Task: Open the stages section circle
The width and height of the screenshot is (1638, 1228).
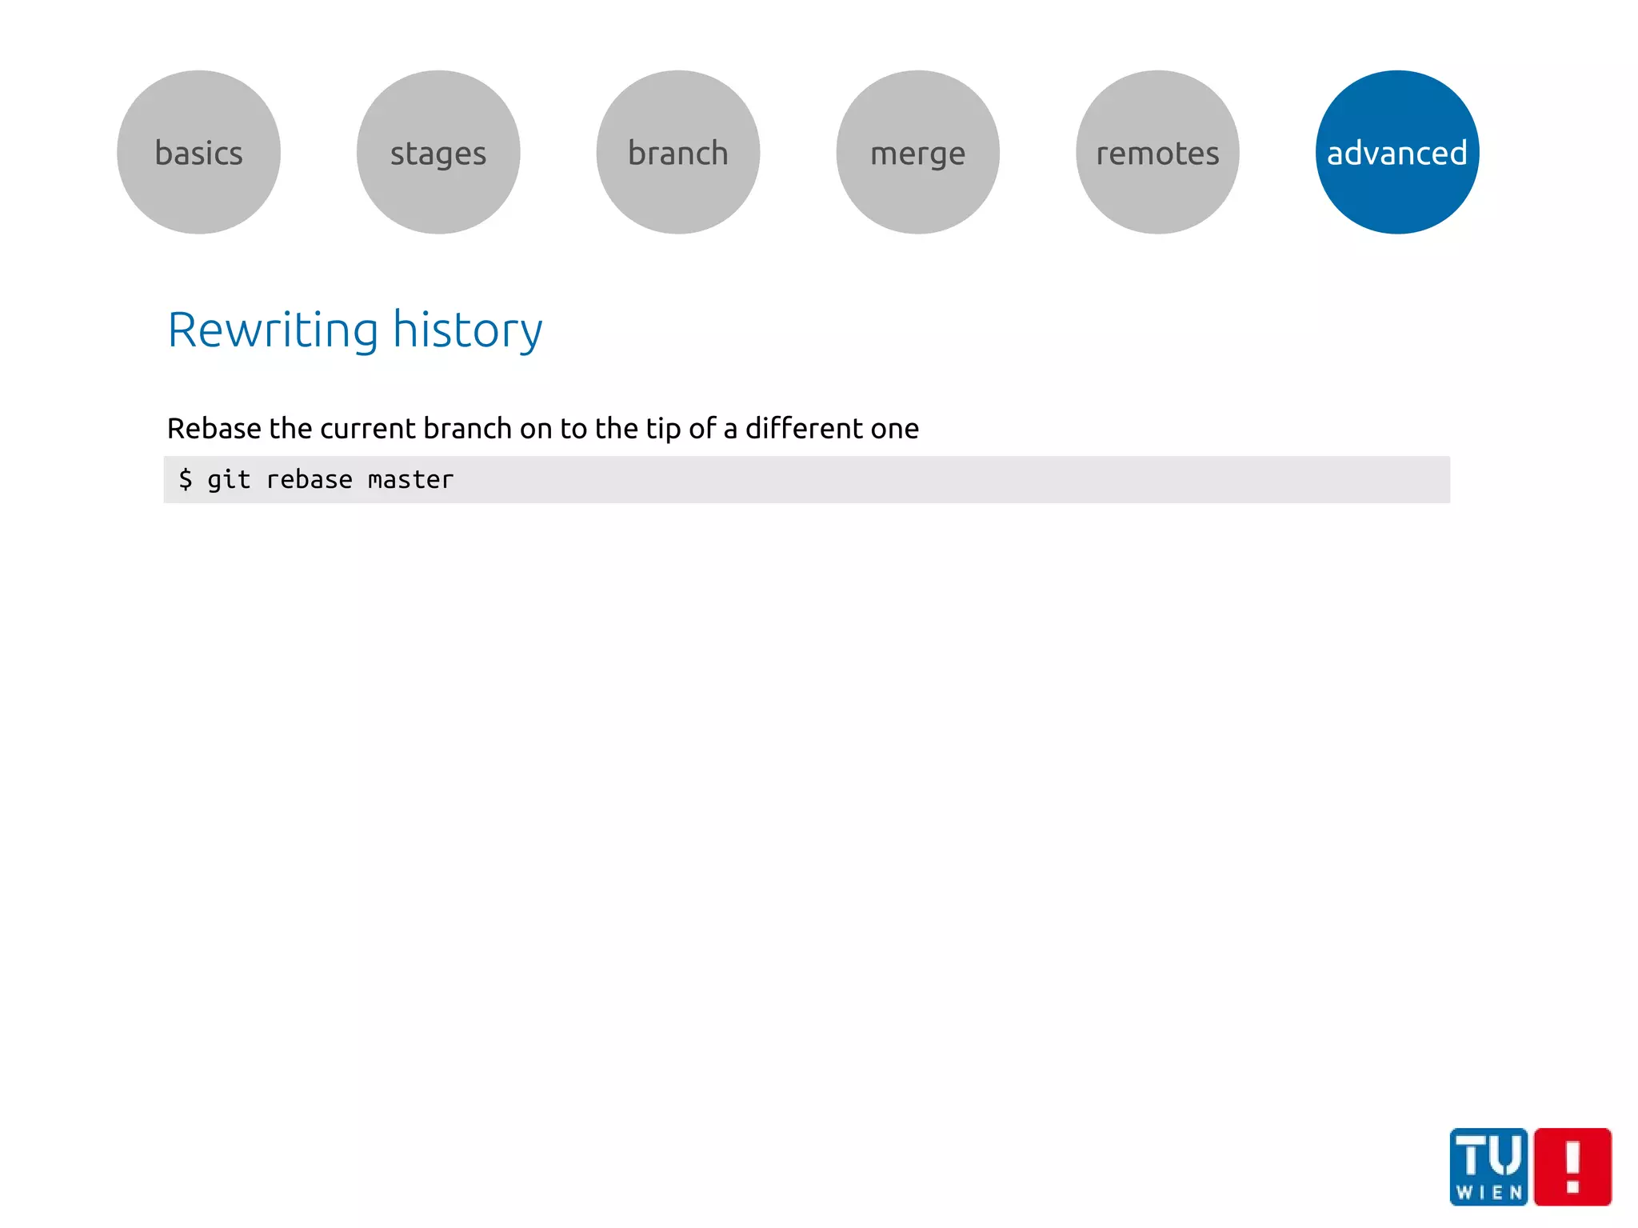Action: [438, 152]
